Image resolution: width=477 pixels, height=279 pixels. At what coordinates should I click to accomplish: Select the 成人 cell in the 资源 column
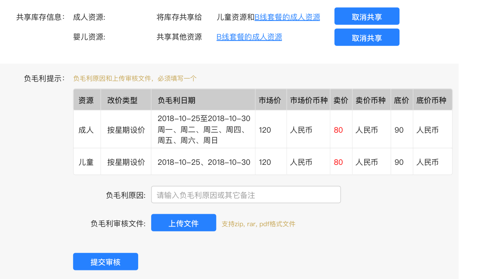(x=86, y=130)
